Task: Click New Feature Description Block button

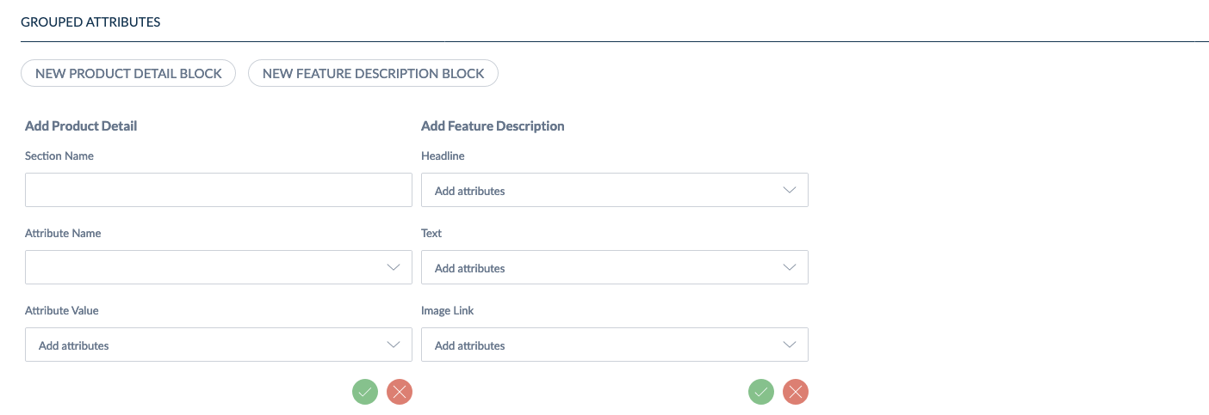Action: (x=373, y=73)
